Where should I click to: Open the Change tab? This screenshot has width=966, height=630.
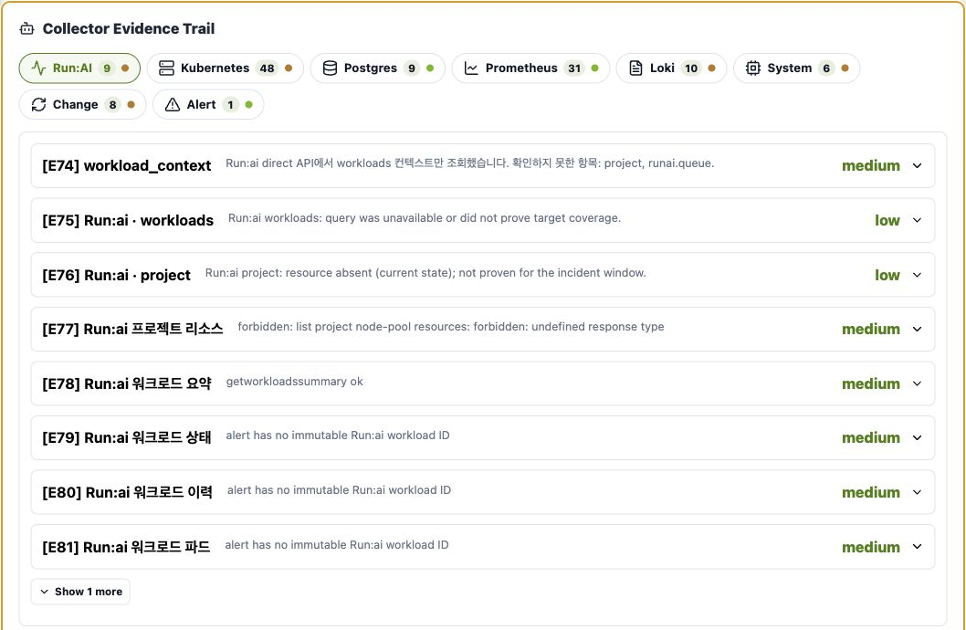point(82,104)
